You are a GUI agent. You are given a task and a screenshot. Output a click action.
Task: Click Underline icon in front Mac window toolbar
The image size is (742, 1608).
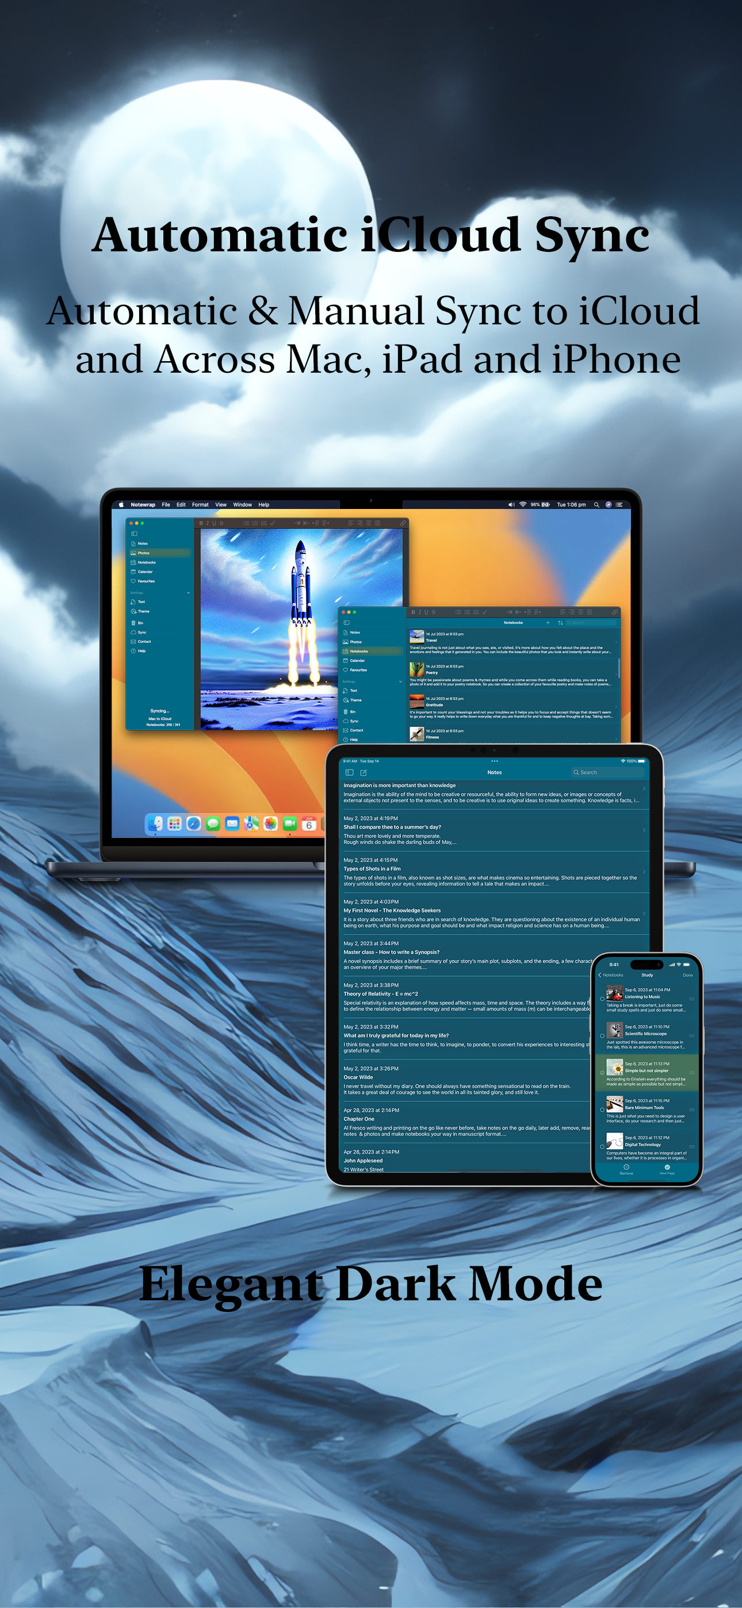point(427,612)
